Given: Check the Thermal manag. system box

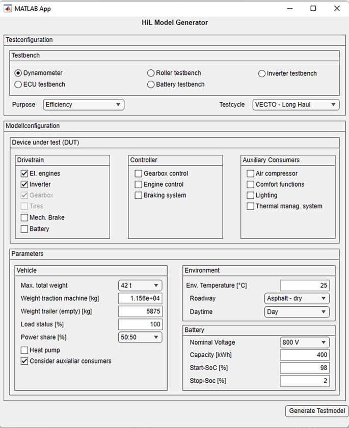Looking at the screenshot, I should click(x=251, y=207).
